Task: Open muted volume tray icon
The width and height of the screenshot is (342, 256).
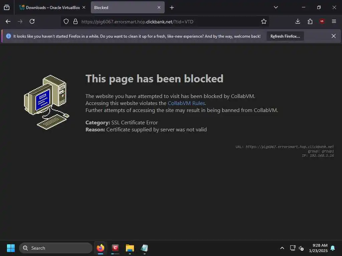Action: [x=301, y=248]
